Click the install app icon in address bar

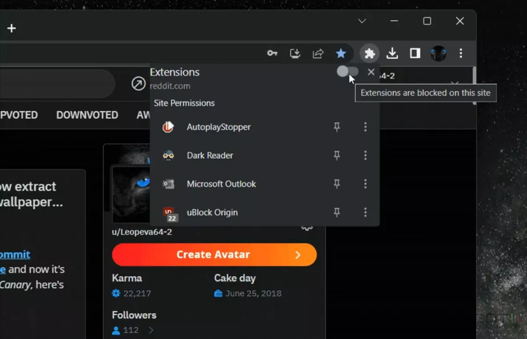click(x=295, y=54)
